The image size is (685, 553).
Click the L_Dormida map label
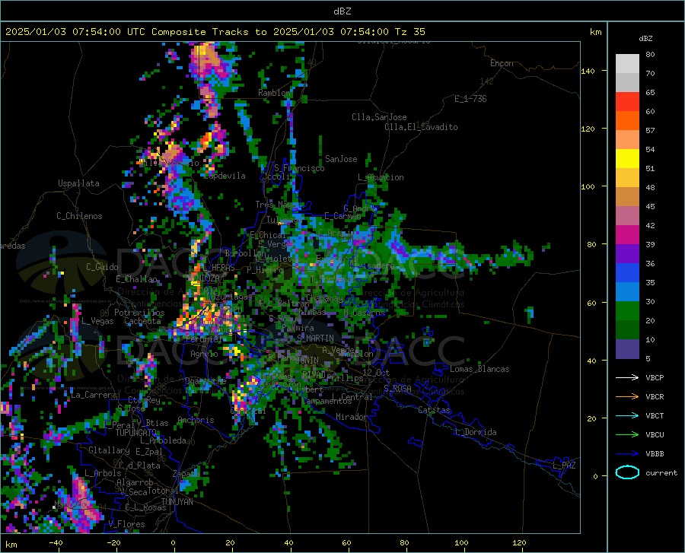[475, 432]
